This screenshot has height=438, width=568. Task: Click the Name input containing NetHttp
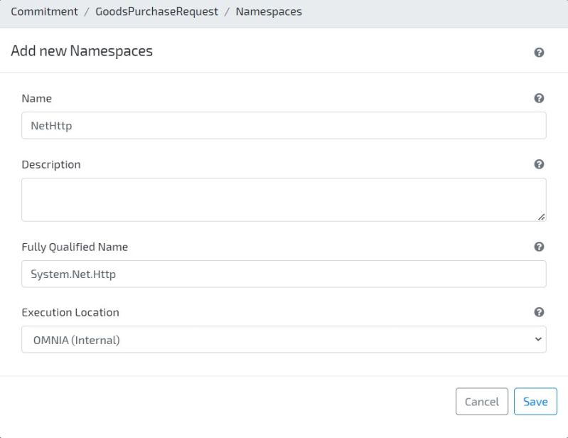click(284, 125)
